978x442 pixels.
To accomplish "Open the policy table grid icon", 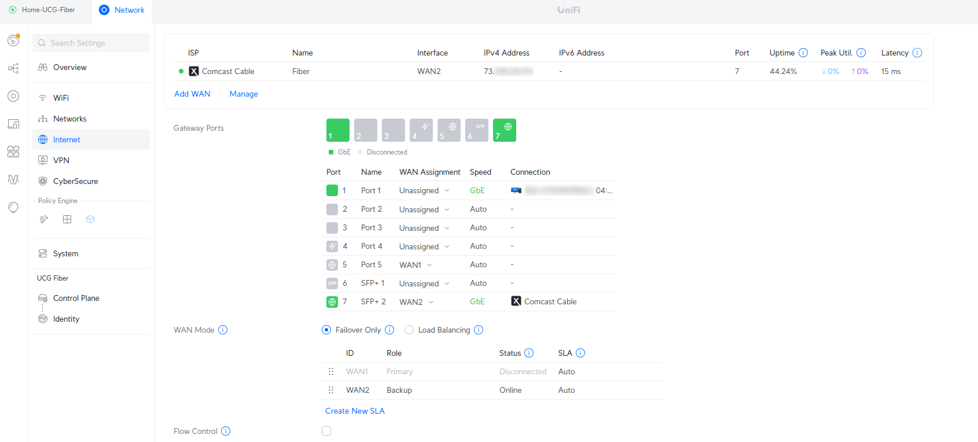I will pyautogui.click(x=67, y=219).
